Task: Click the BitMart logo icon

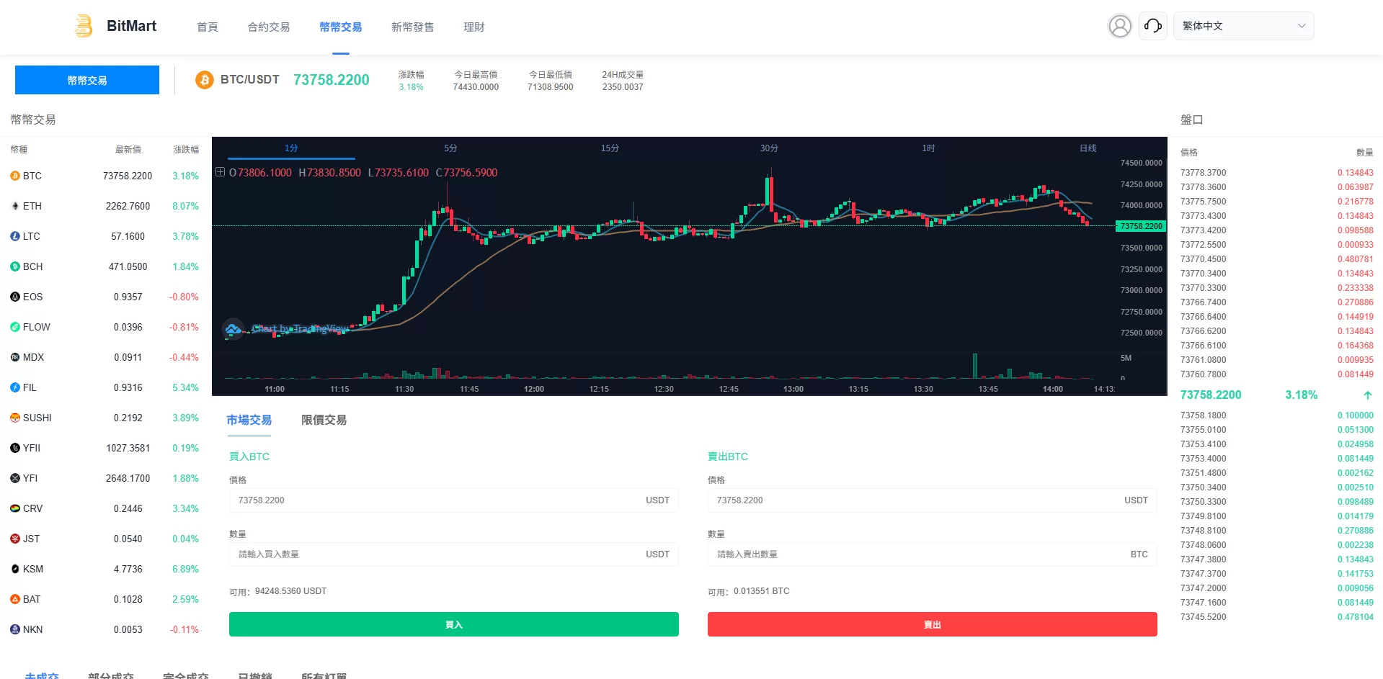Action: (x=84, y=26)
